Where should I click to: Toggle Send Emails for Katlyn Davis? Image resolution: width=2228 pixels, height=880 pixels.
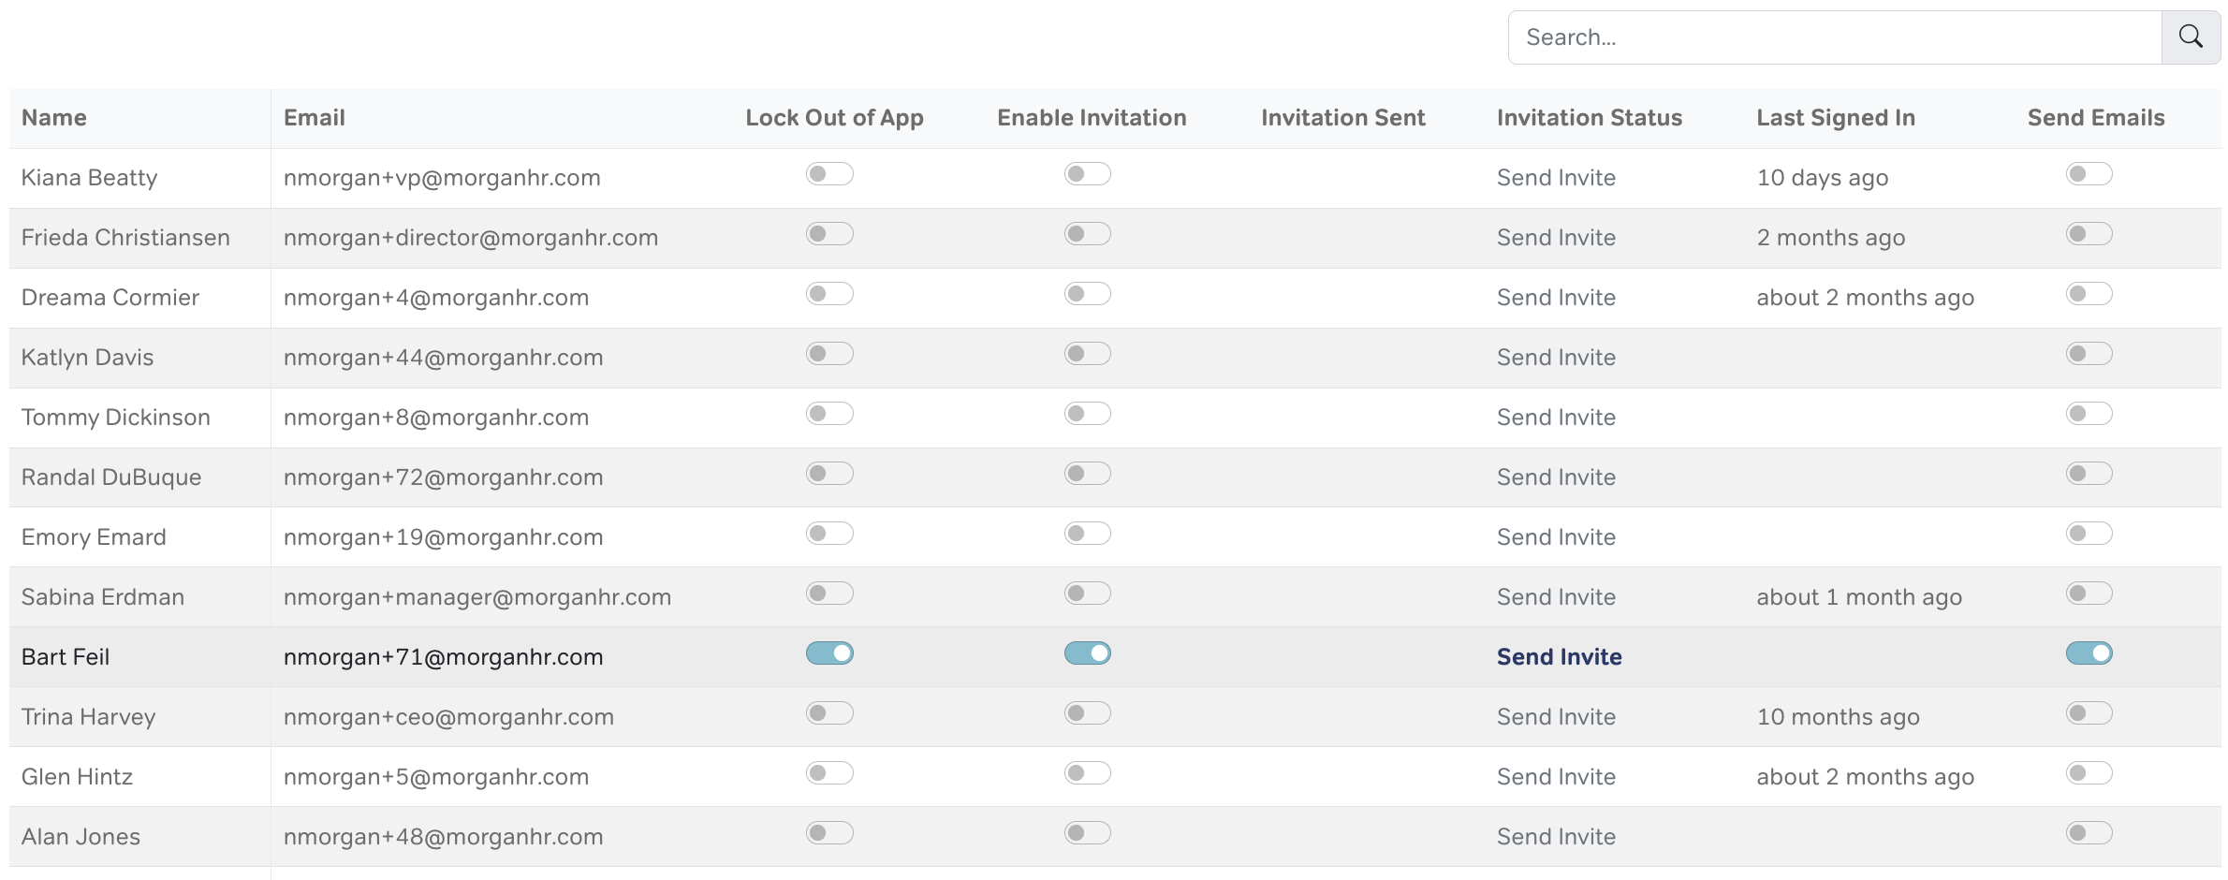coord(2089,354)
